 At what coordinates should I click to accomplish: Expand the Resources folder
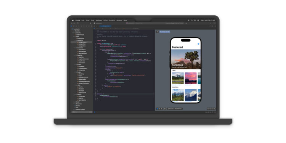[74, 104]
